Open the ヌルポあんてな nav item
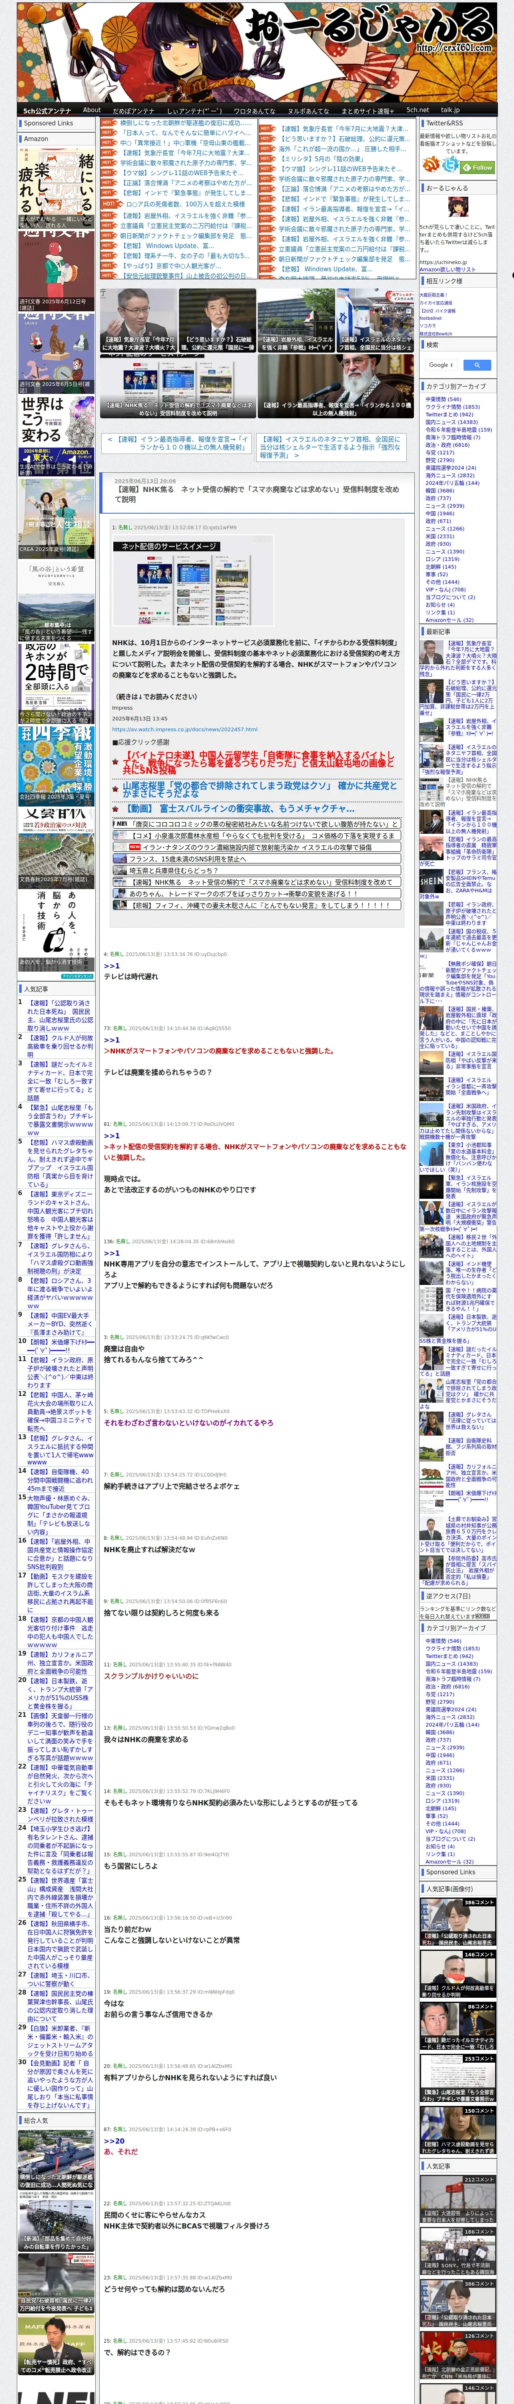The height and width of the screenshot is (2404, 514). tap(308, 110)
